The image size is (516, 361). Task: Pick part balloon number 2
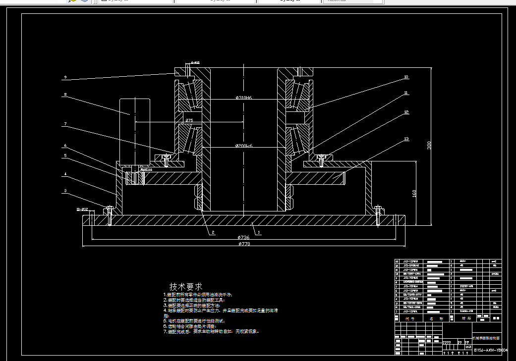click(213, 232)
